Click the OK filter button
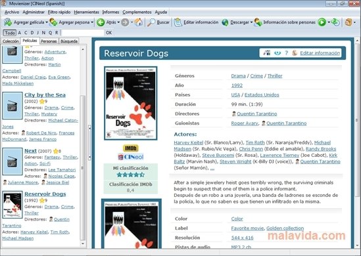The height and width of the screenshot is (256, 361). pyautogui.click(x=108, y=33)
